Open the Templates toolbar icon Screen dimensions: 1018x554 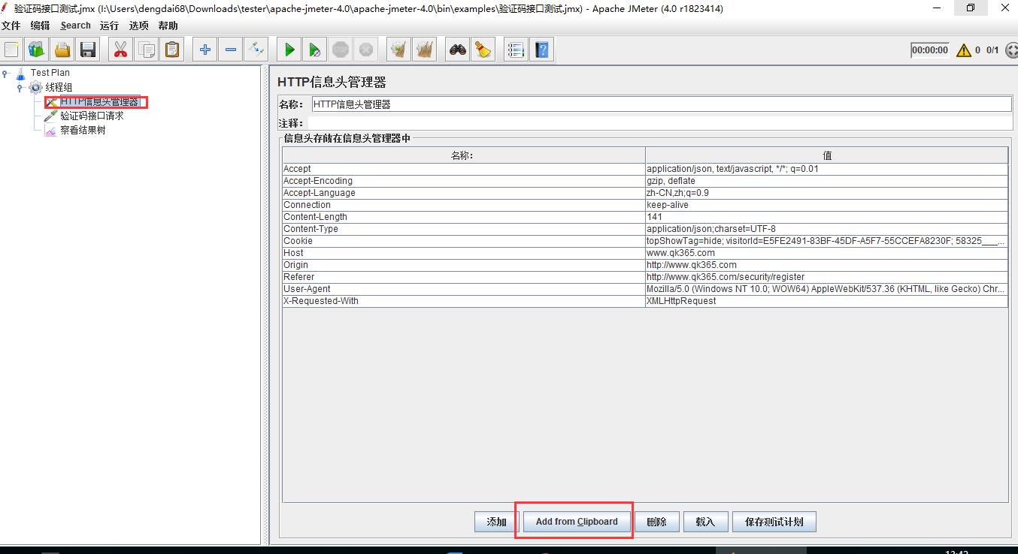[x=37, y=50]
